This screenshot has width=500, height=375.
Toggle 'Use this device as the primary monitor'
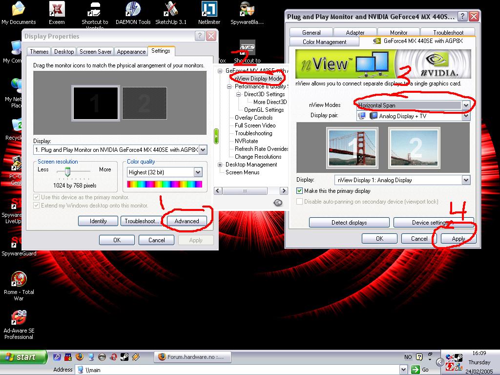(x=36, y=197)
